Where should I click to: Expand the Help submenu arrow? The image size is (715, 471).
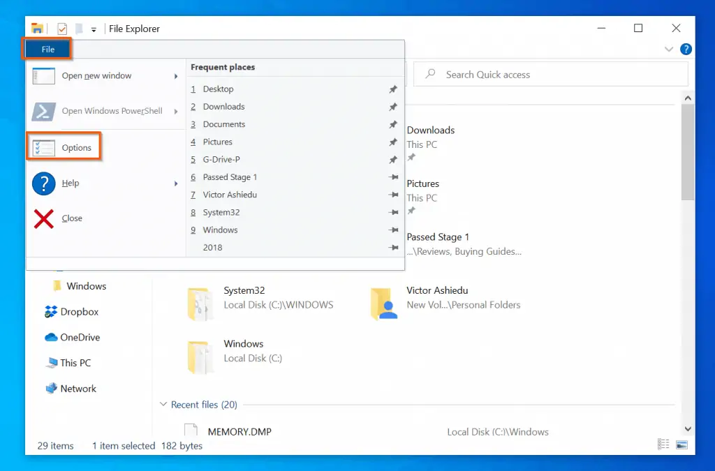click(176, 184)
